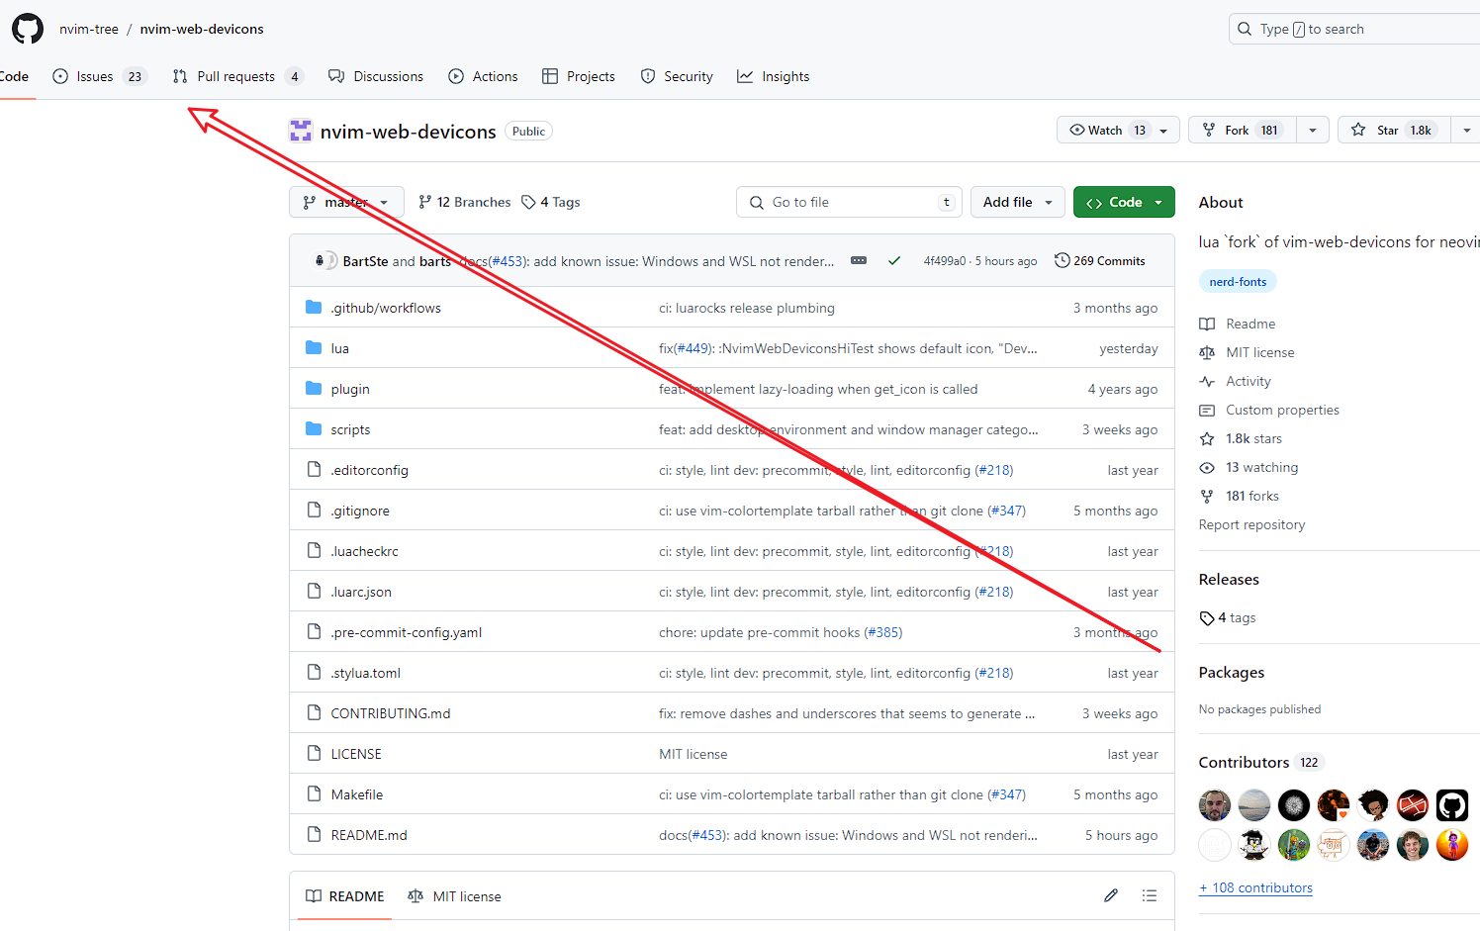1480x931 pixels.
Task: Click the commit status checkmark icon
Action: pyautogui.click(x=894, y=261)
